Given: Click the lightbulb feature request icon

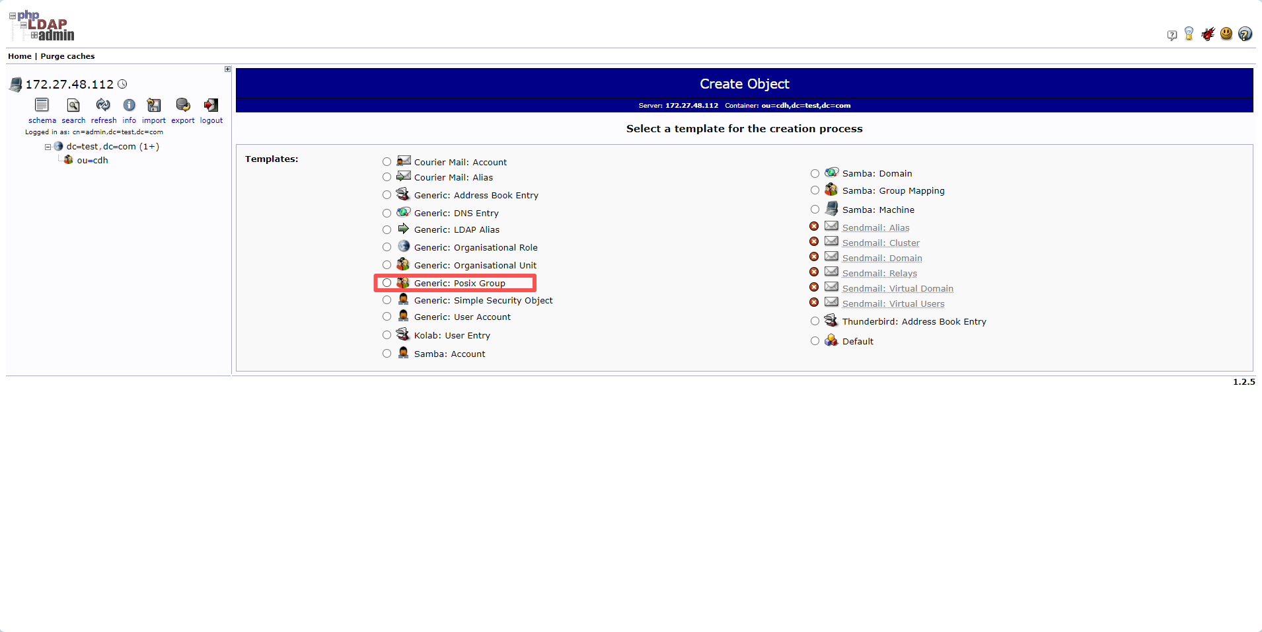Looking at the screenshot, I should point(1189,34).
